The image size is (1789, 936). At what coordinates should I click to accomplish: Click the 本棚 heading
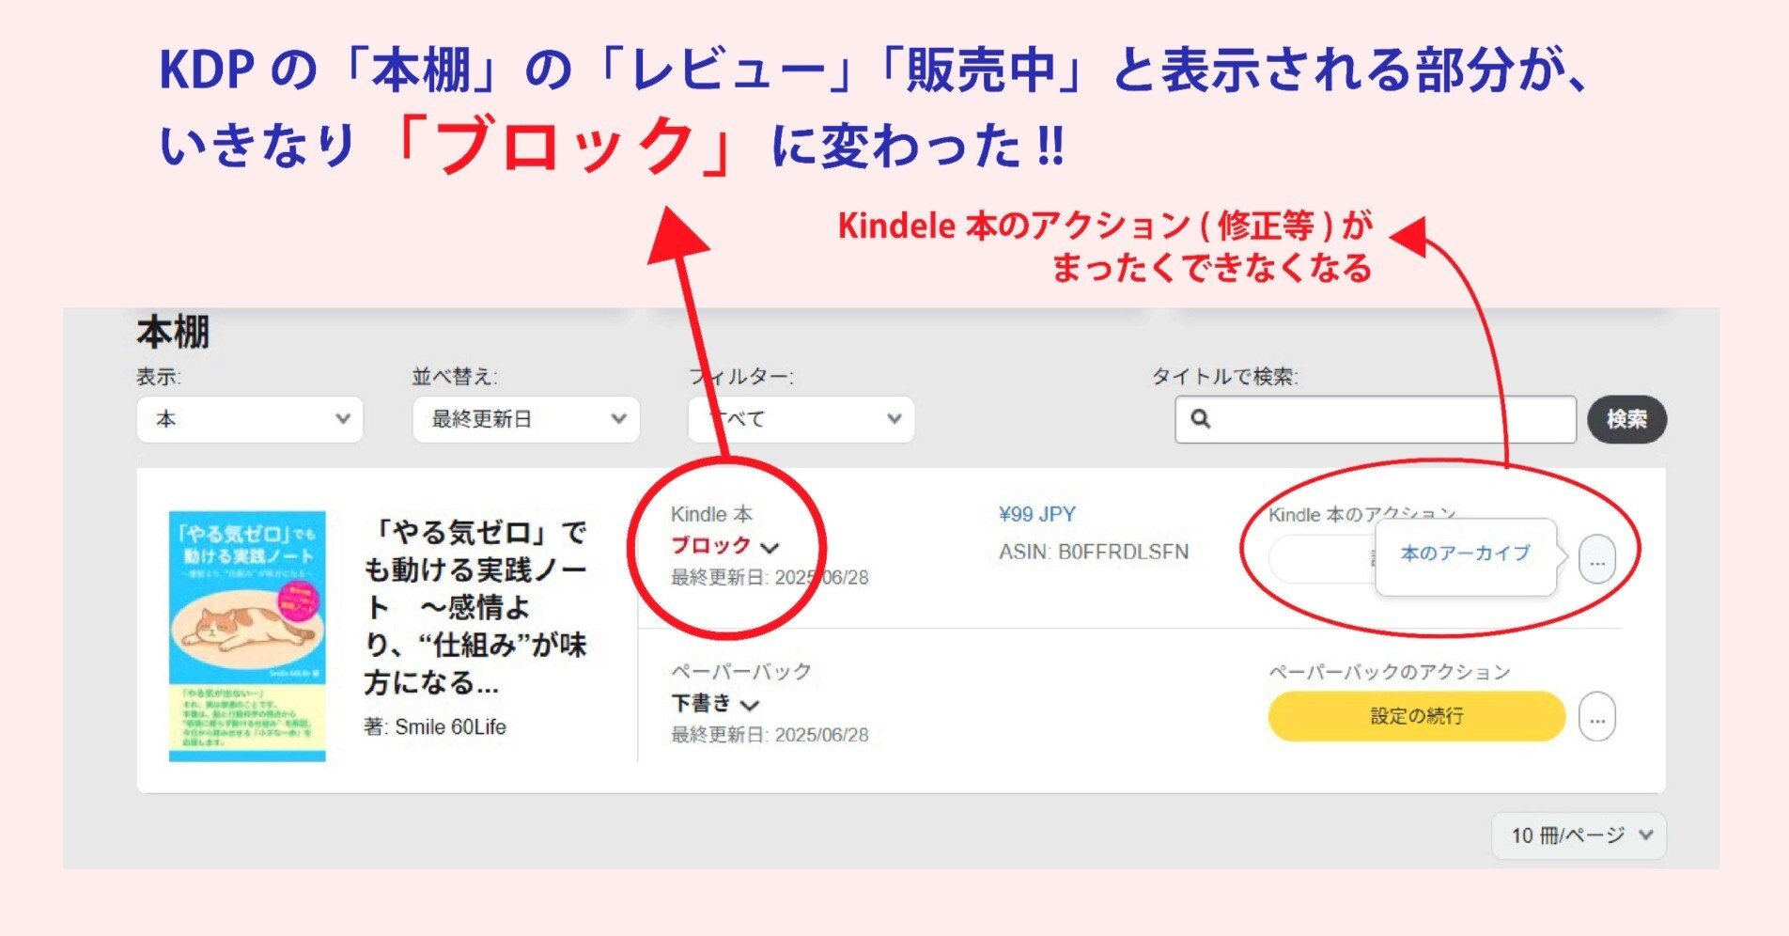click(x=173, y=333)
